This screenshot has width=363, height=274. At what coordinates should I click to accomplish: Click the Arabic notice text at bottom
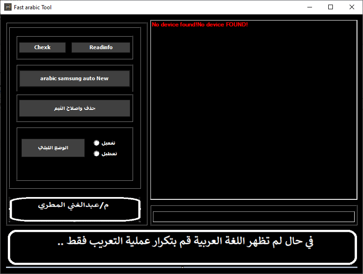coord(185,241)
